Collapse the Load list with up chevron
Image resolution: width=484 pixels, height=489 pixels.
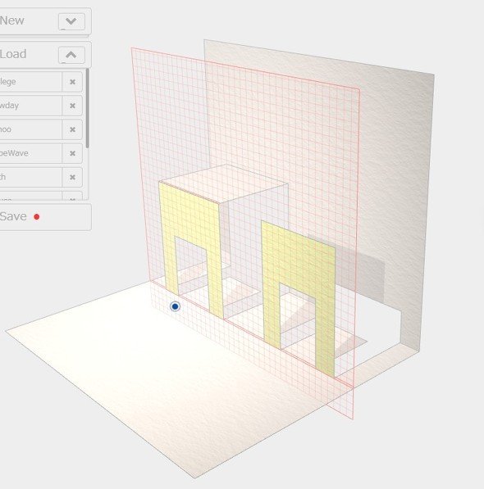coord(71,55)
